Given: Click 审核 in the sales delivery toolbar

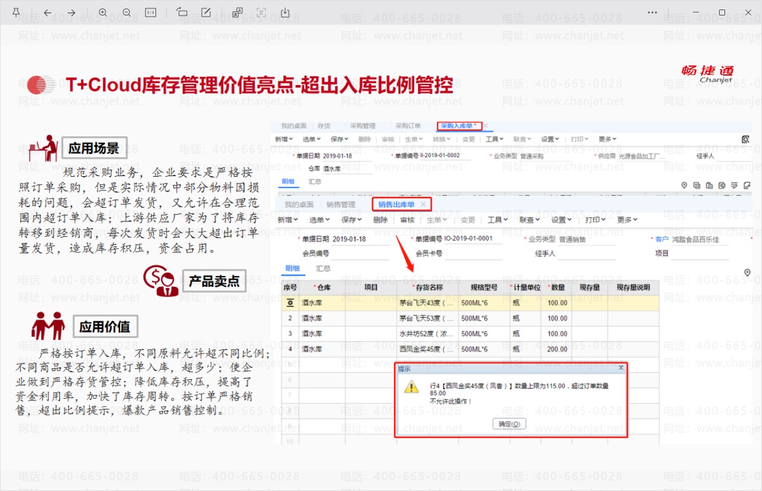Looking at the screenshot, I should coord(407,220).
